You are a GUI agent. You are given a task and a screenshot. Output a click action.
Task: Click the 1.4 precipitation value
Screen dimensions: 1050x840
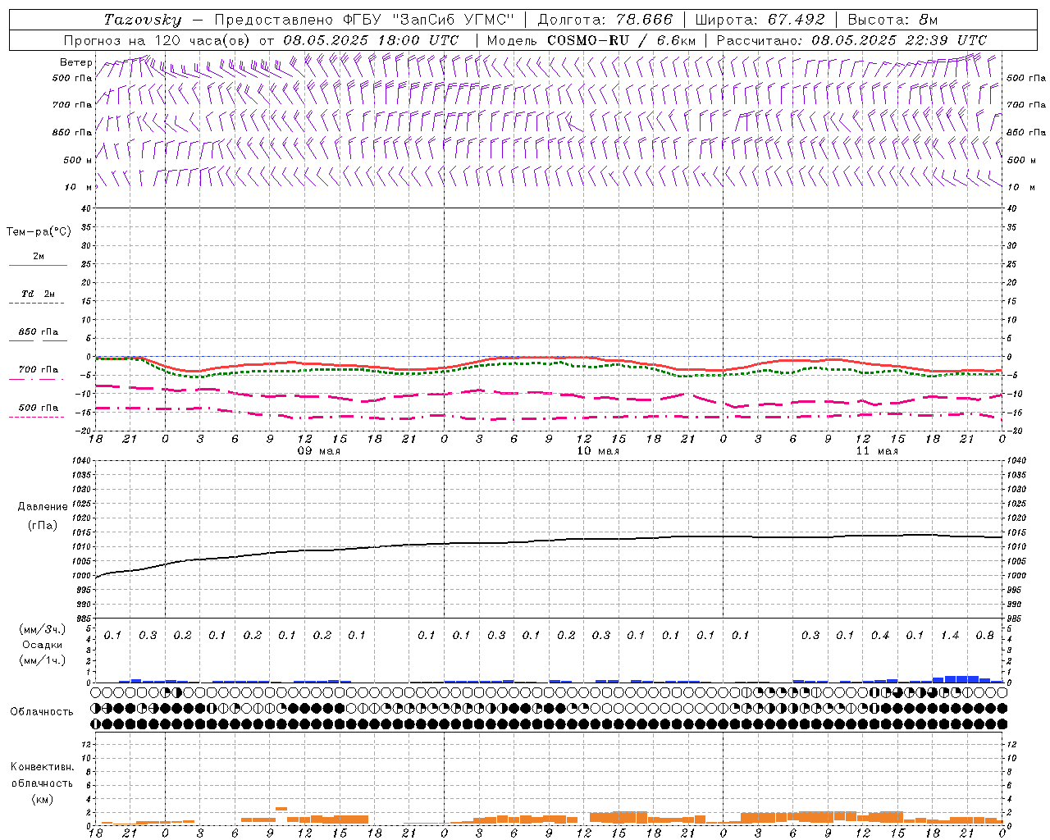tap(950, 636)
